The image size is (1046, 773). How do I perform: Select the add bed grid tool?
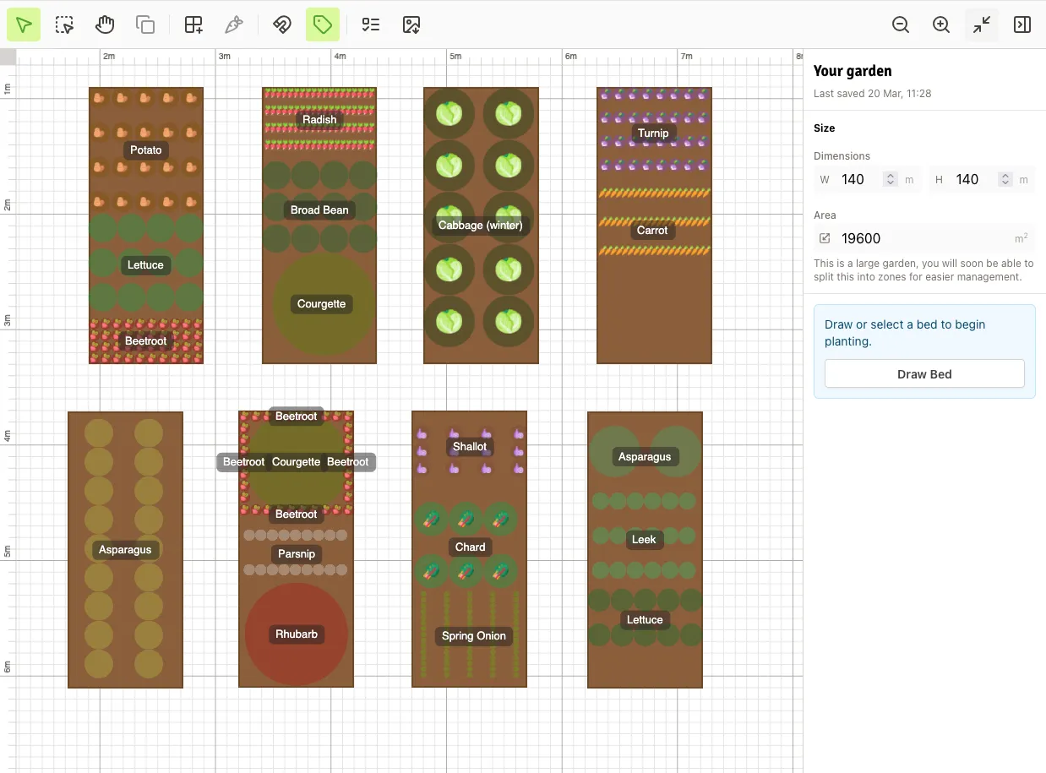193,24
